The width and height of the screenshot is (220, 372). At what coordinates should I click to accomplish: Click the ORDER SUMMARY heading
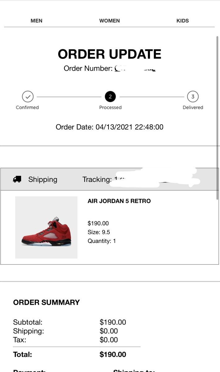pos(46,302)
